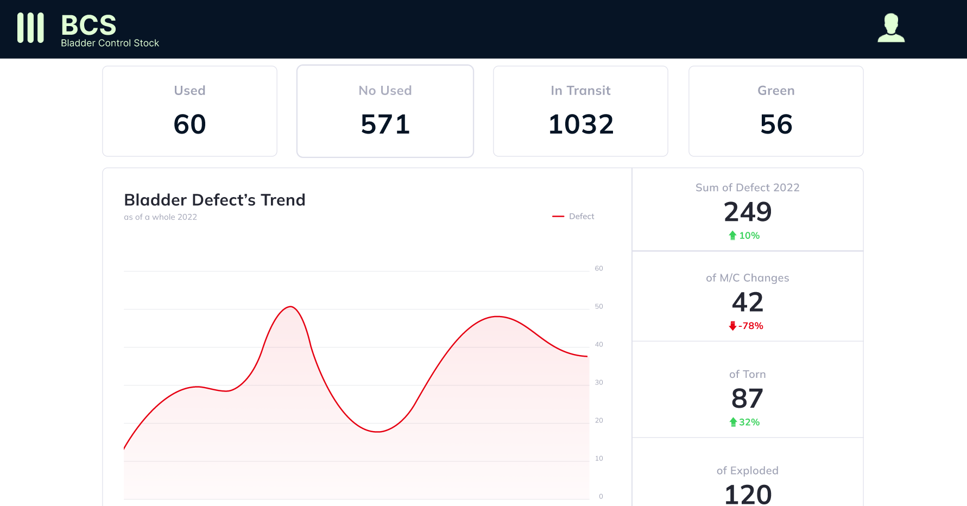Viewport: 967px width, 506px height.
Task: Click the 'of Exploded' label
Action: [x=748, y=471]
